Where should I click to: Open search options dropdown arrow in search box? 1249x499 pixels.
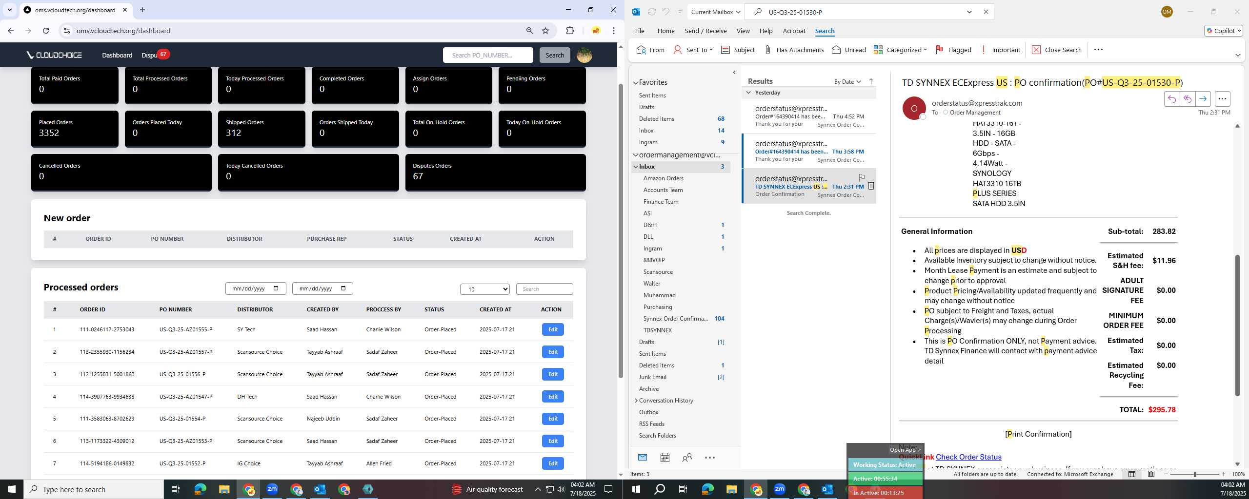point(969,12)
